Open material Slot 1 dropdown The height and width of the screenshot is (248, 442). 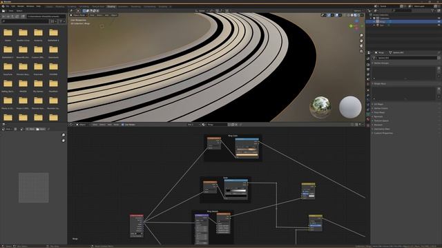194,124
